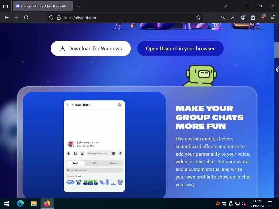Open the Windows Security tray icon
This screenshot has height=209, width=279.
[x=224, y=204]
